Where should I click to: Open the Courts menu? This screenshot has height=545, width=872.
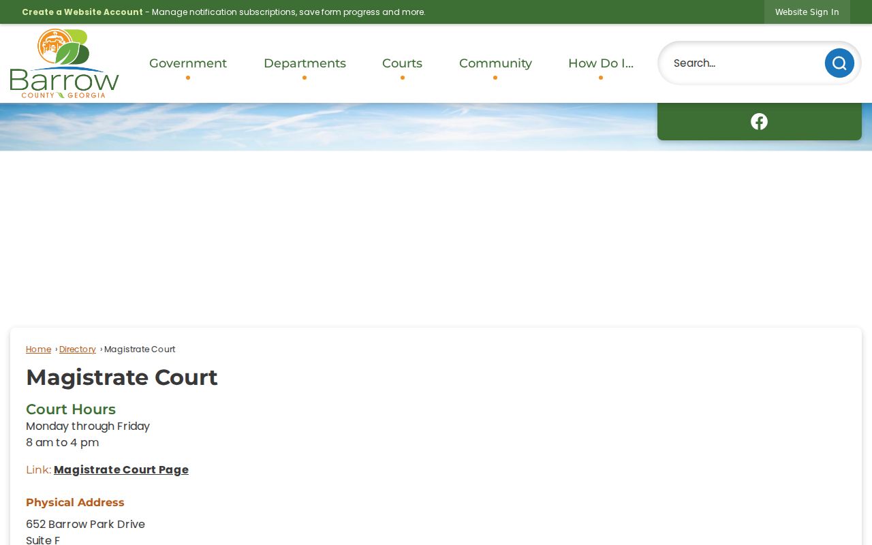coord(402,63)
